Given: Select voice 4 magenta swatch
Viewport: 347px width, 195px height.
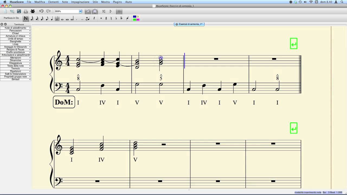Looking at the screenshot, I should (x=138, y=20).
